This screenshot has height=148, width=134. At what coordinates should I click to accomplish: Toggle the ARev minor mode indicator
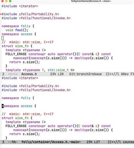pos(125,74)
